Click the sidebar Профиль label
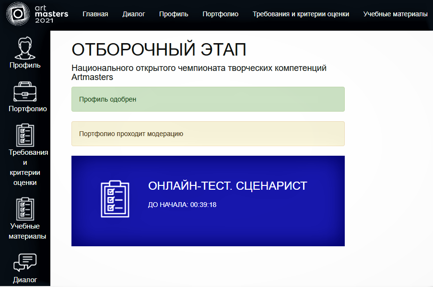Image resolution: width=433 pixels, height=287 pixels. point(25,65)
